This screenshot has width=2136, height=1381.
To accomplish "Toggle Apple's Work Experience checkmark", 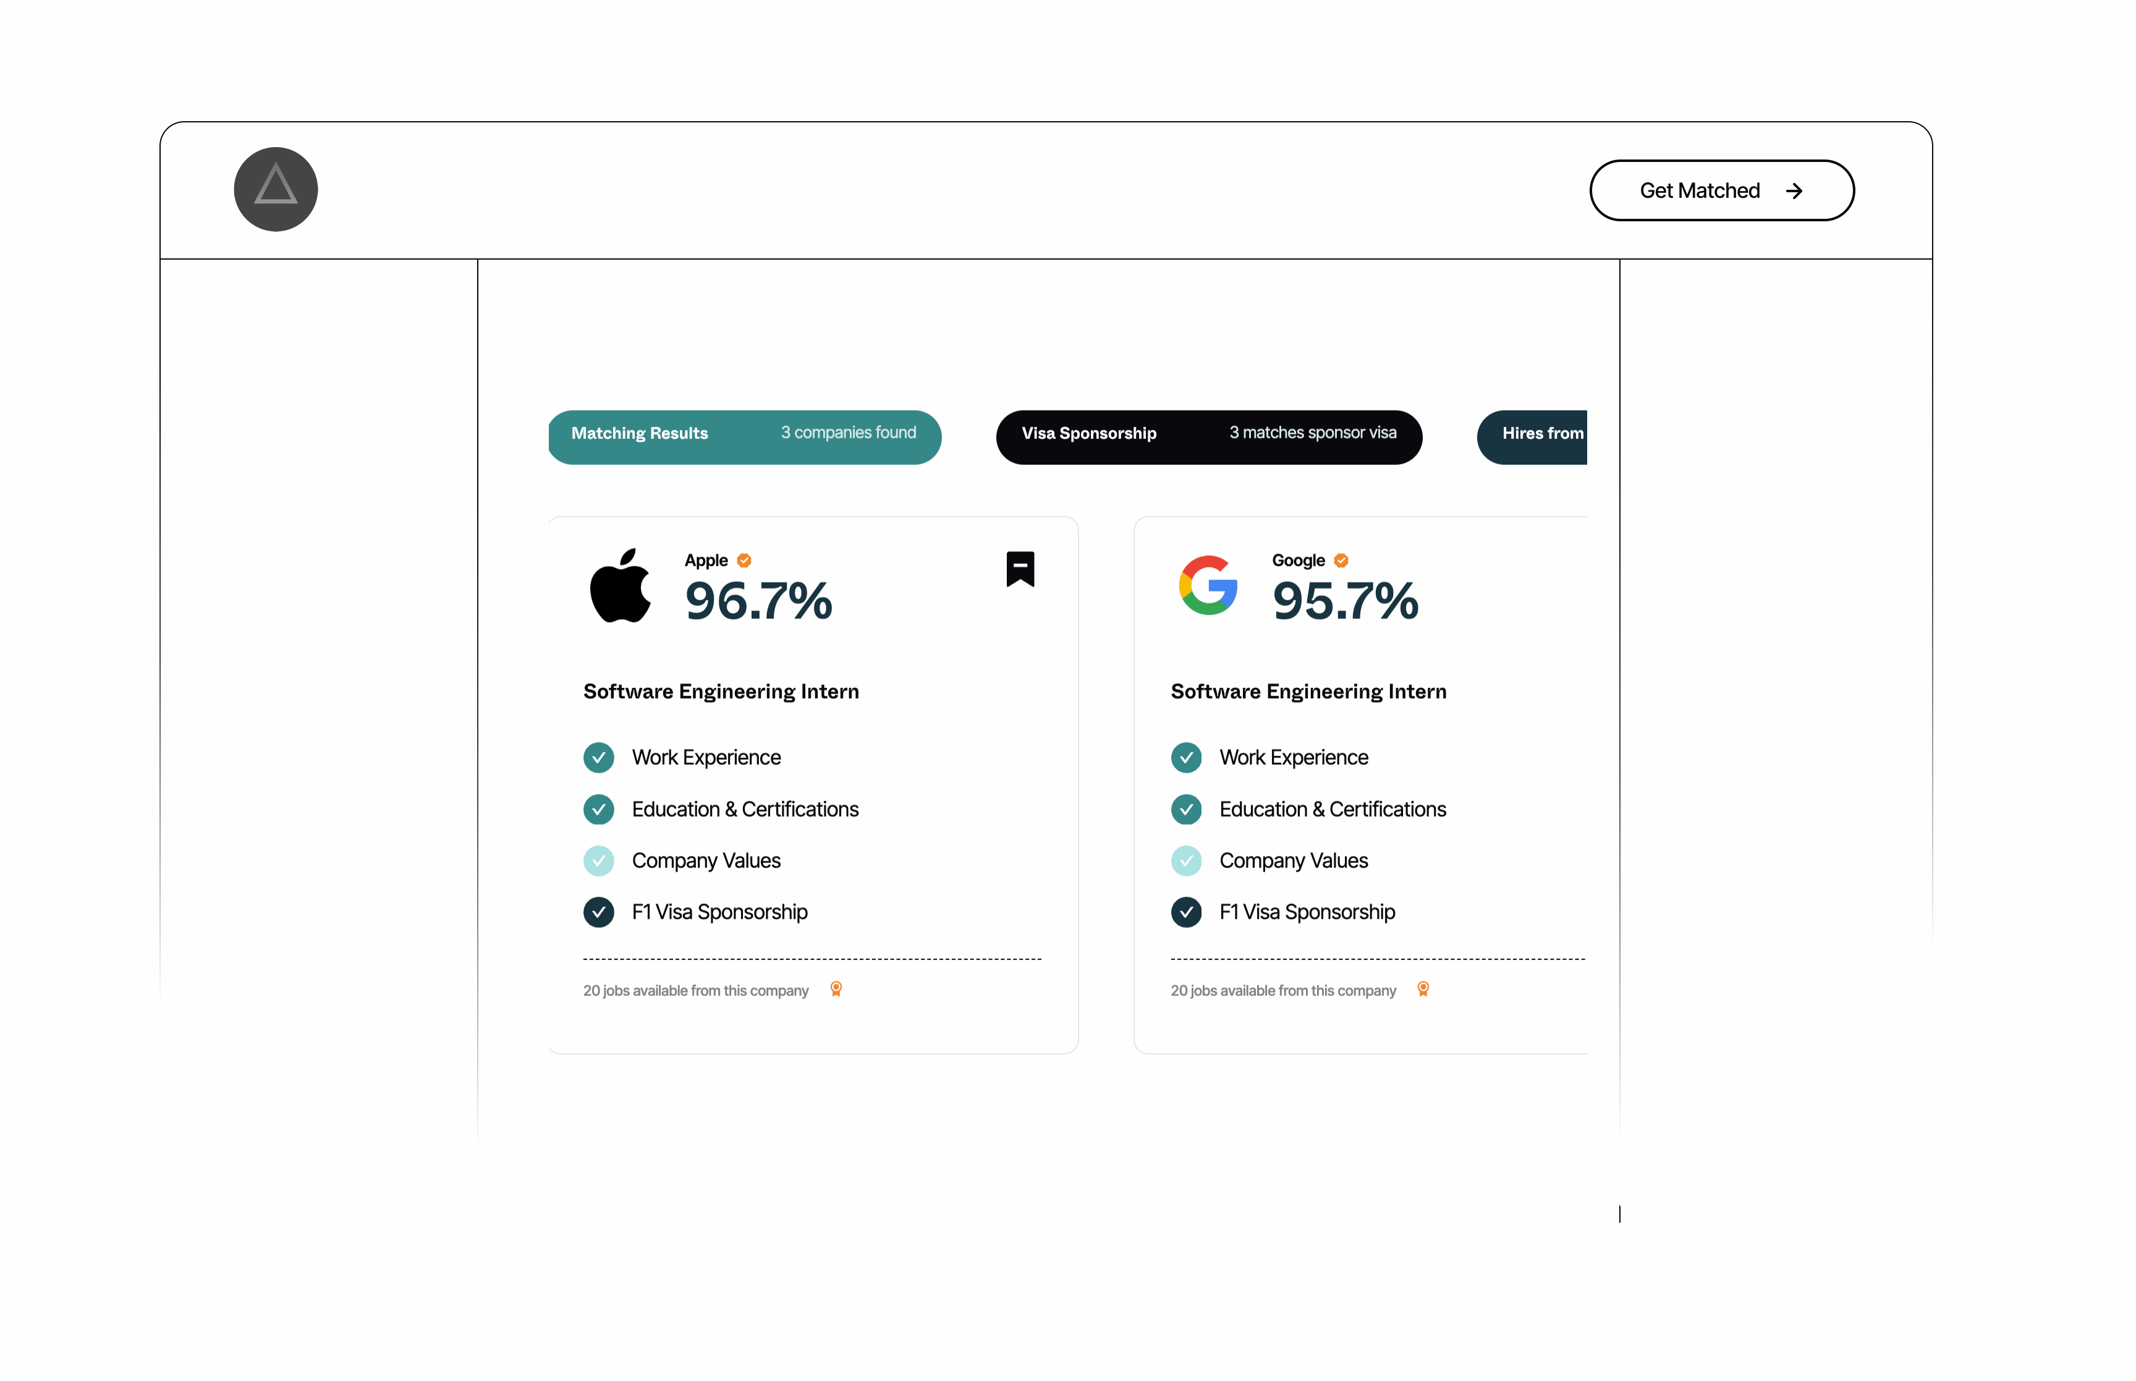I will point(599,758).
